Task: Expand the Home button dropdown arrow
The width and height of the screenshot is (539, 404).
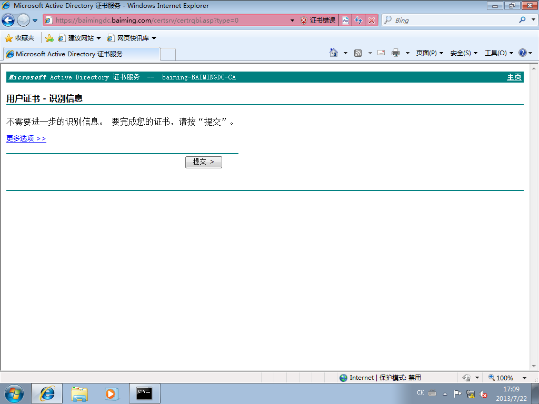Action: click(x=345, y=53)
